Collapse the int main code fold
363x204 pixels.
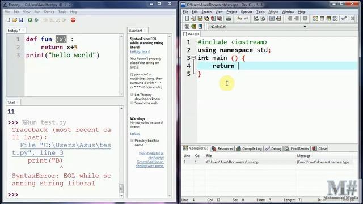tap(193, 58)
